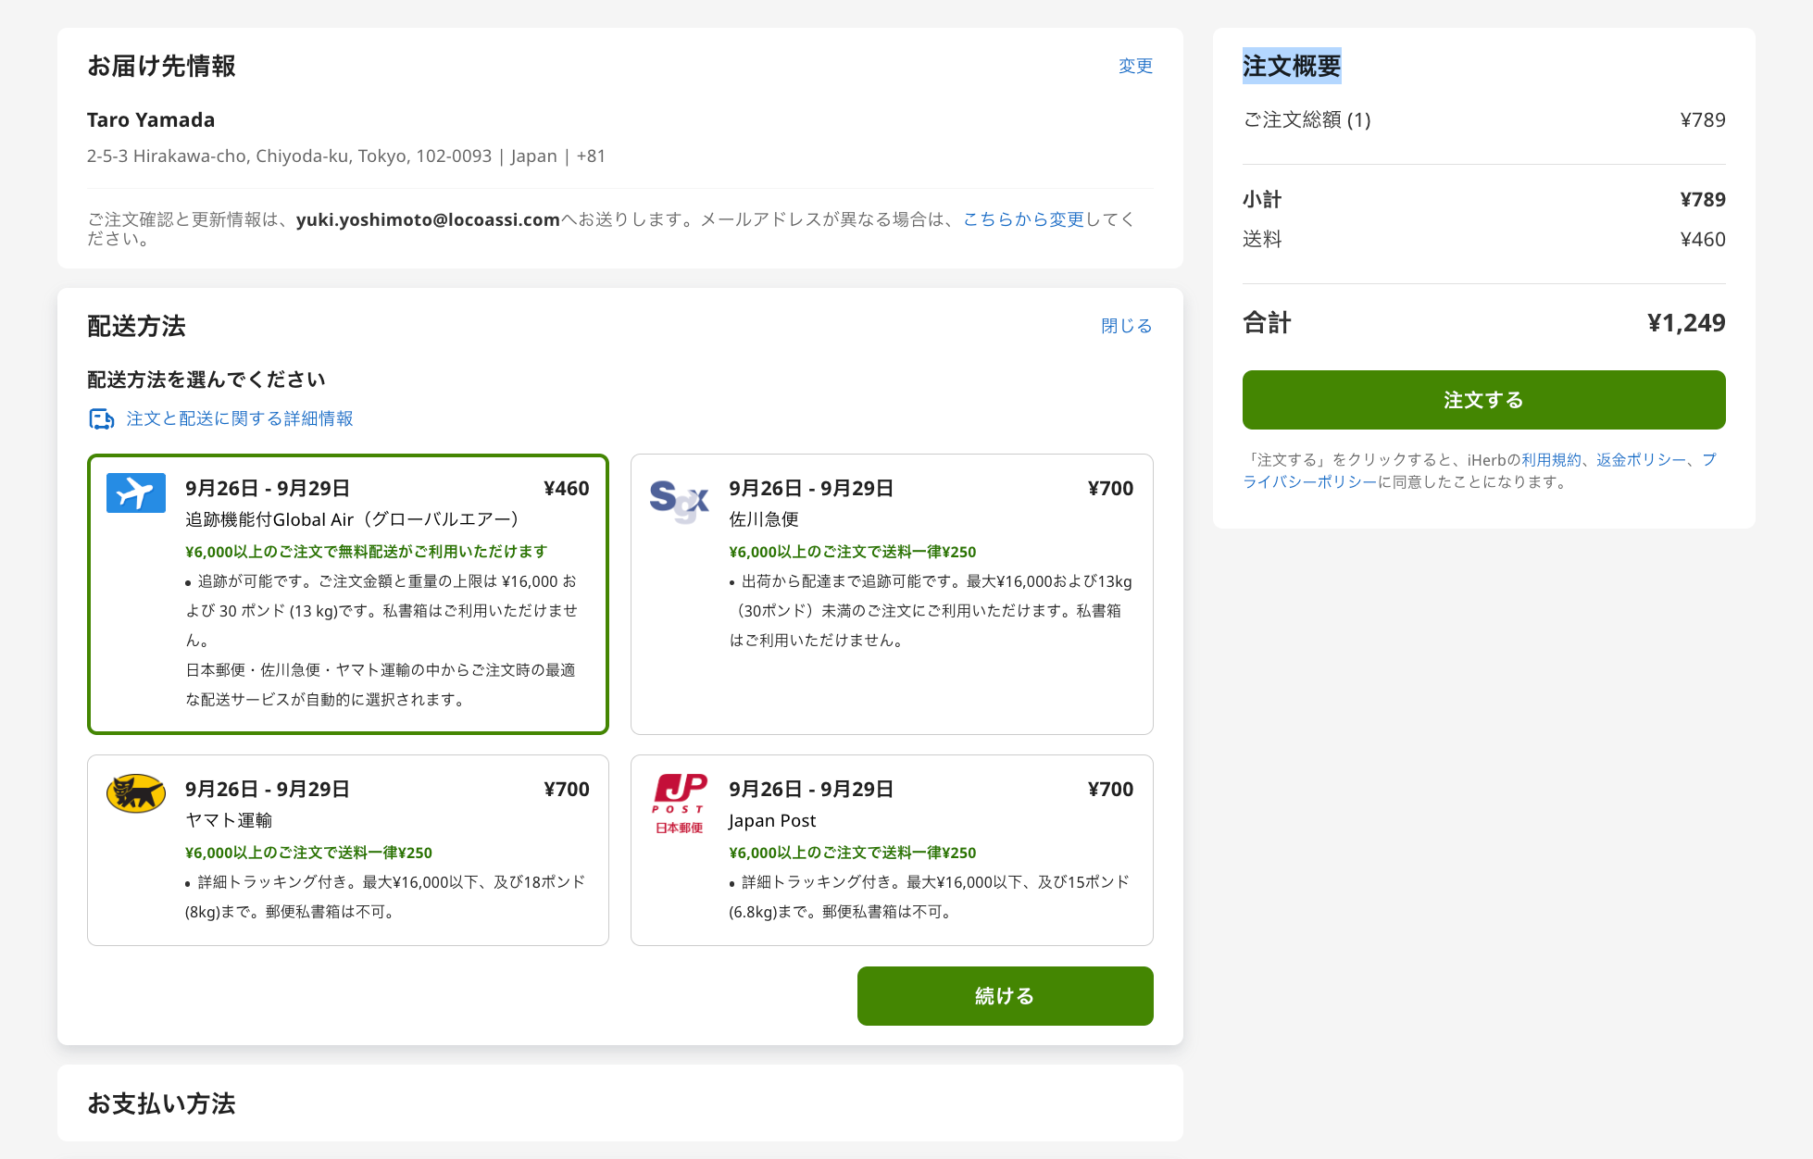Click the Global Air airplane icon

[135, 492]
